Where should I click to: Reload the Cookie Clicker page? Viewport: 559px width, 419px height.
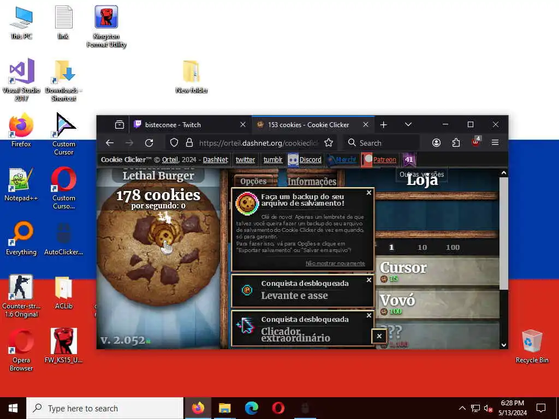[149, 143]
